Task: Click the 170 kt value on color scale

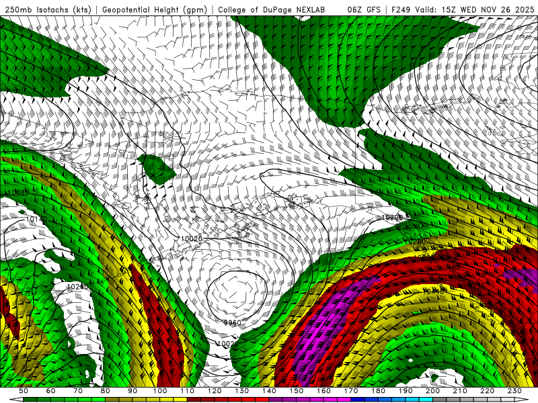Action: 351,391
